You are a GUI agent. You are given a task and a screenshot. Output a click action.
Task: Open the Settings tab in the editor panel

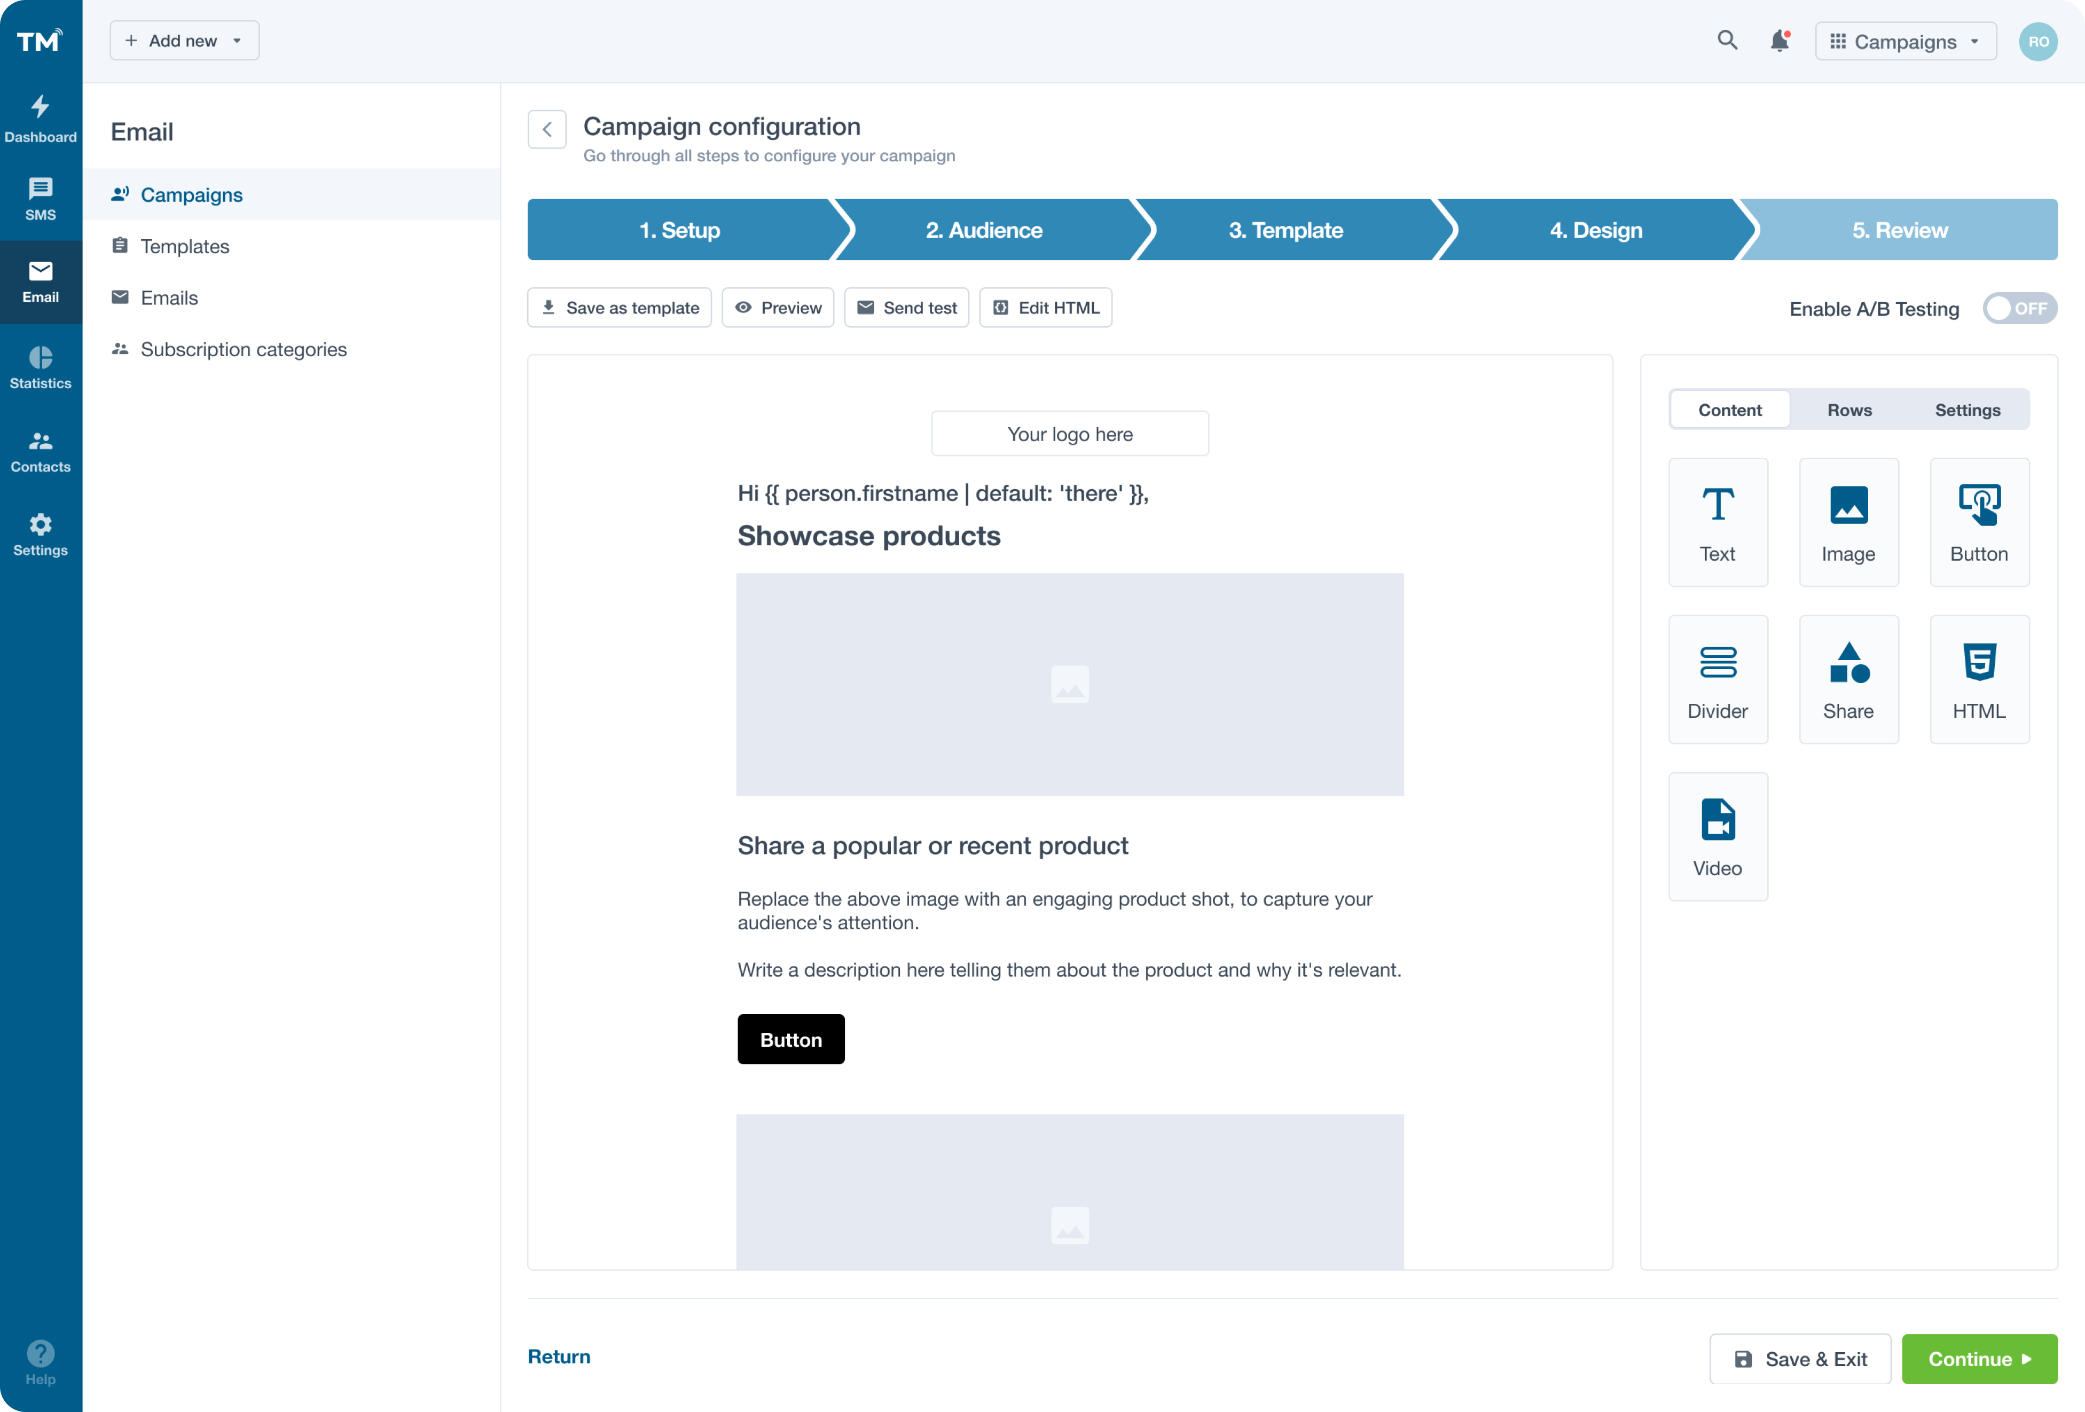(1968, 410)
